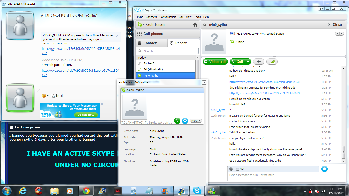Click the Windows Start button
349x196 pixels.
7,191
